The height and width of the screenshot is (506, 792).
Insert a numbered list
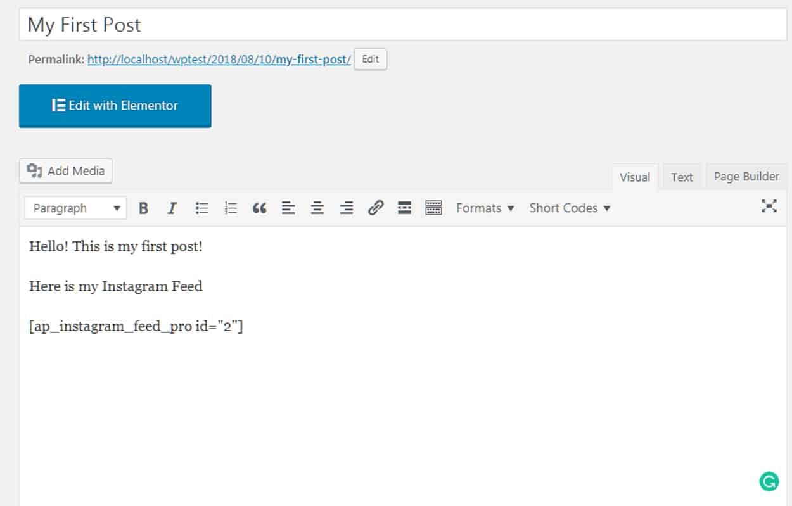pos(231,208)
